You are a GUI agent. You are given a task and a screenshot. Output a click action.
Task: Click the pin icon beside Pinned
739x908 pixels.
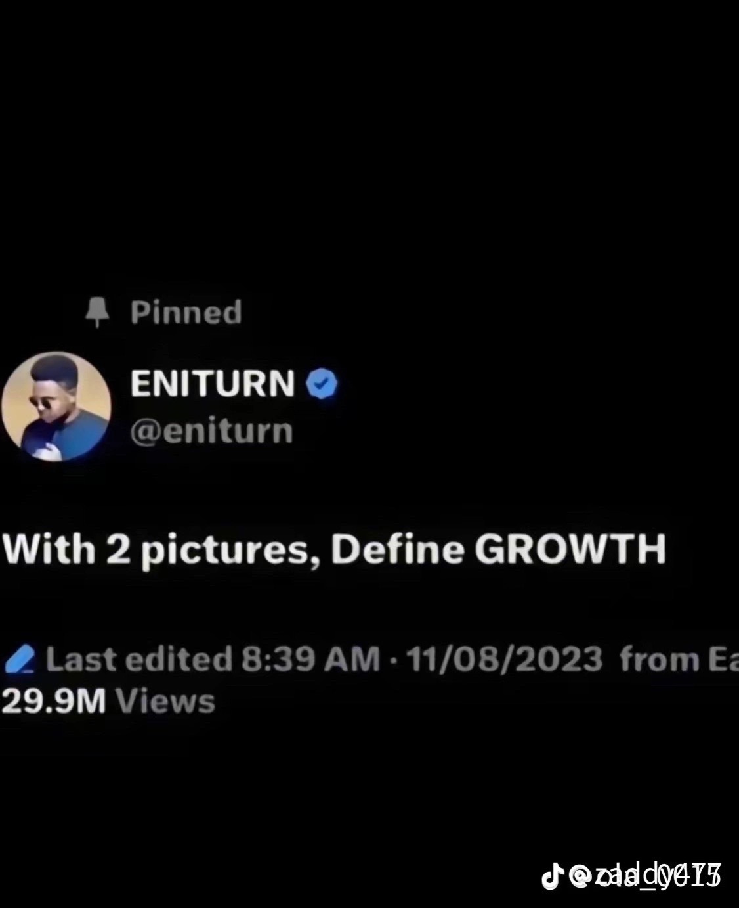click(98, 312)
